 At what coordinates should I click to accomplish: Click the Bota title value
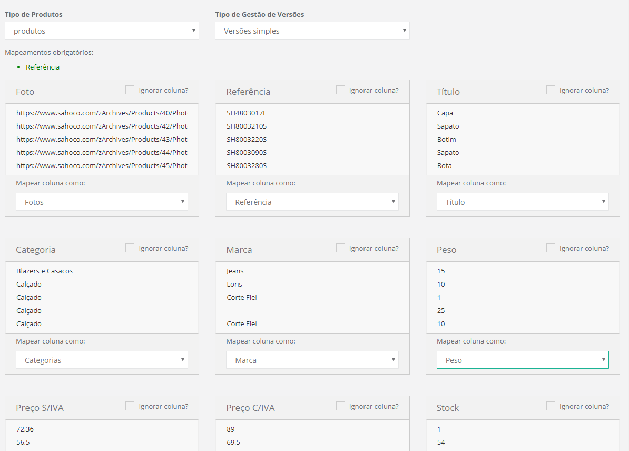pyautogui.click(x=444, y=166)
